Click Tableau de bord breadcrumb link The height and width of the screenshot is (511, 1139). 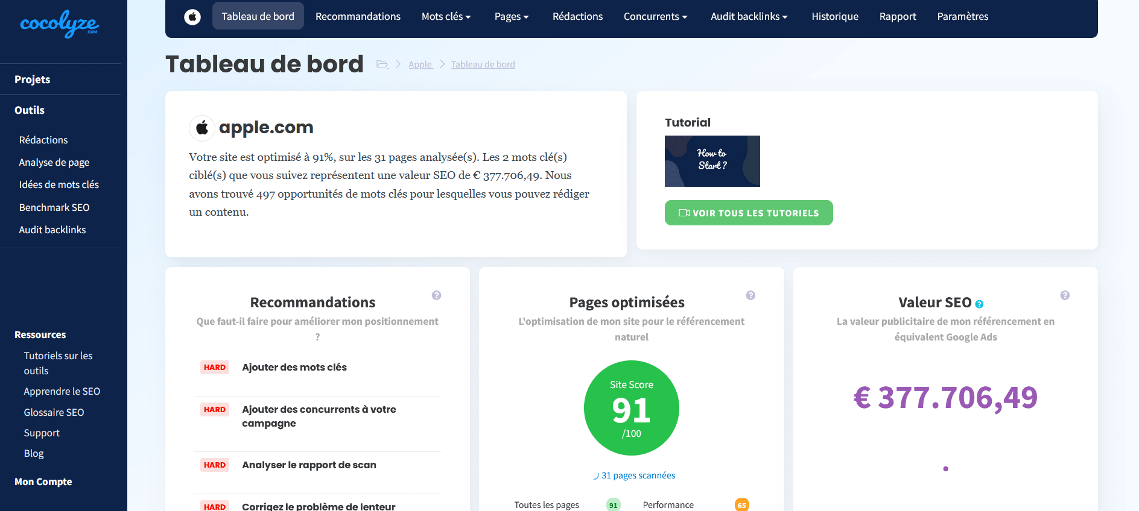point(483,64)
